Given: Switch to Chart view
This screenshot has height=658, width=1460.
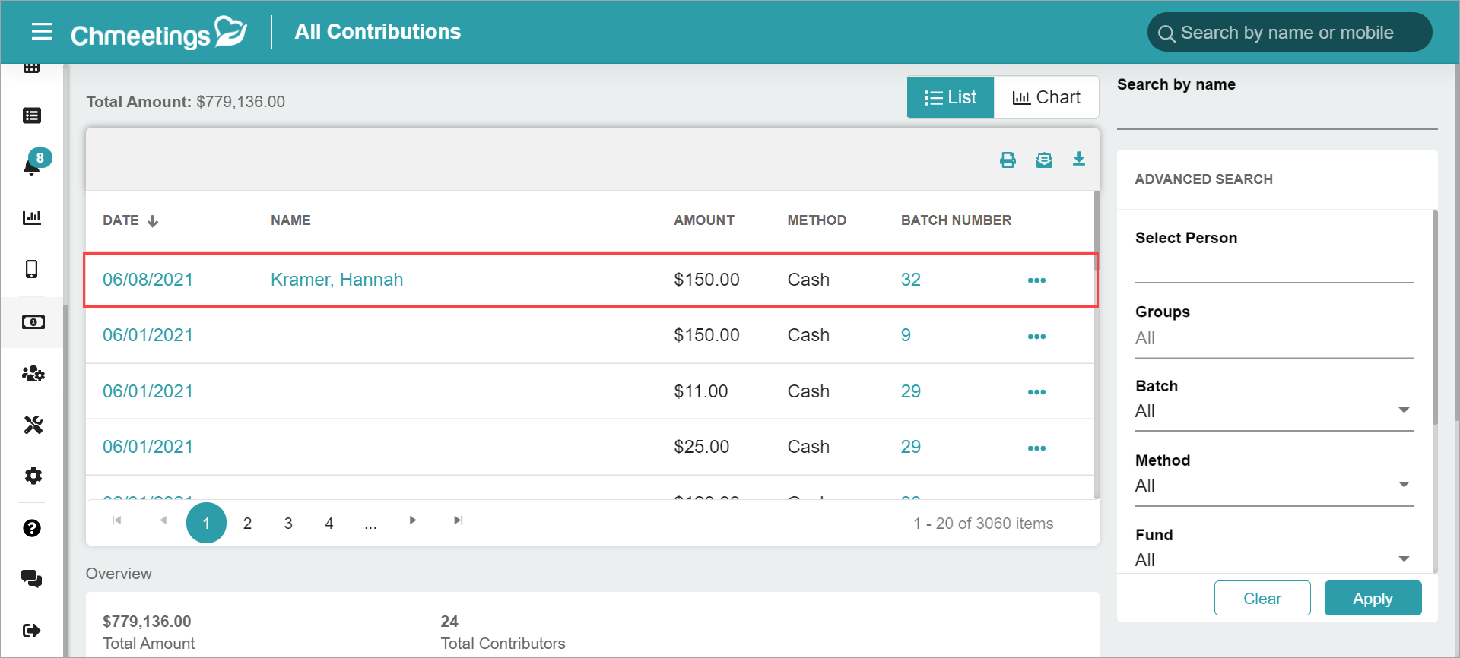Looking at the screenshot, I should point(1046,97).
